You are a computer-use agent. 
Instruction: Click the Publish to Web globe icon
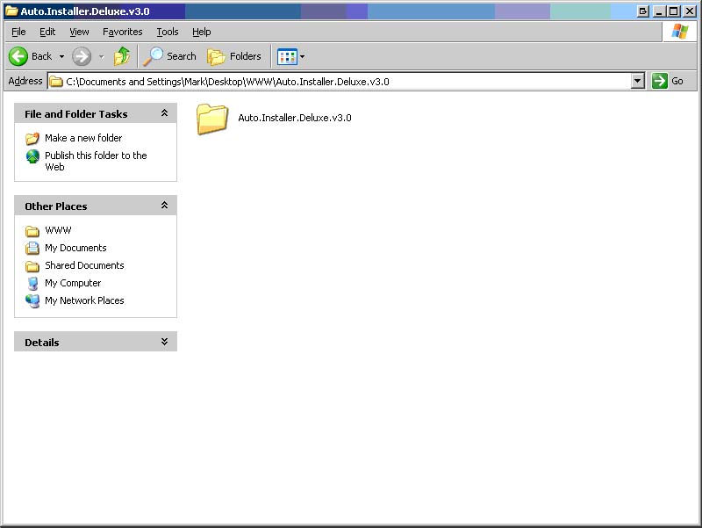[x=32, y=156]
